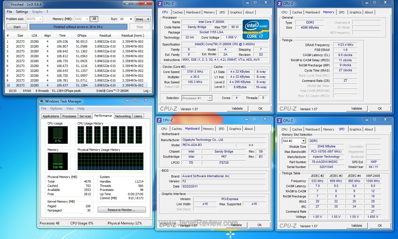Click the CPU-Z icon on the SPD window's title bar

click(x=279, y=121)
